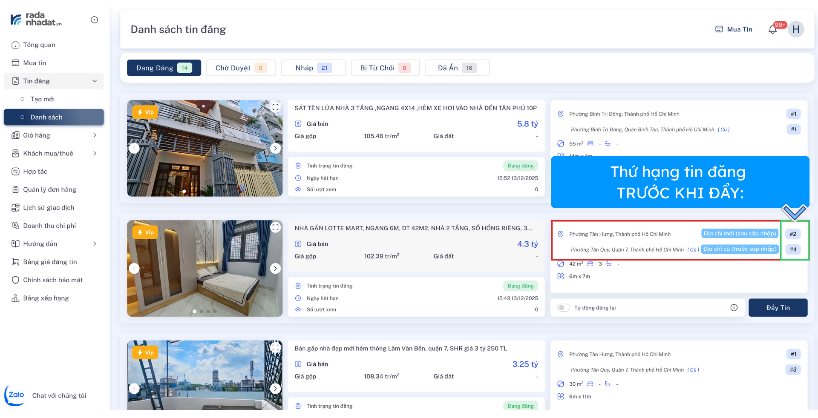818x418 pixels.
Task: Select the Tạo mới radio item
Action: coord(23,99)
